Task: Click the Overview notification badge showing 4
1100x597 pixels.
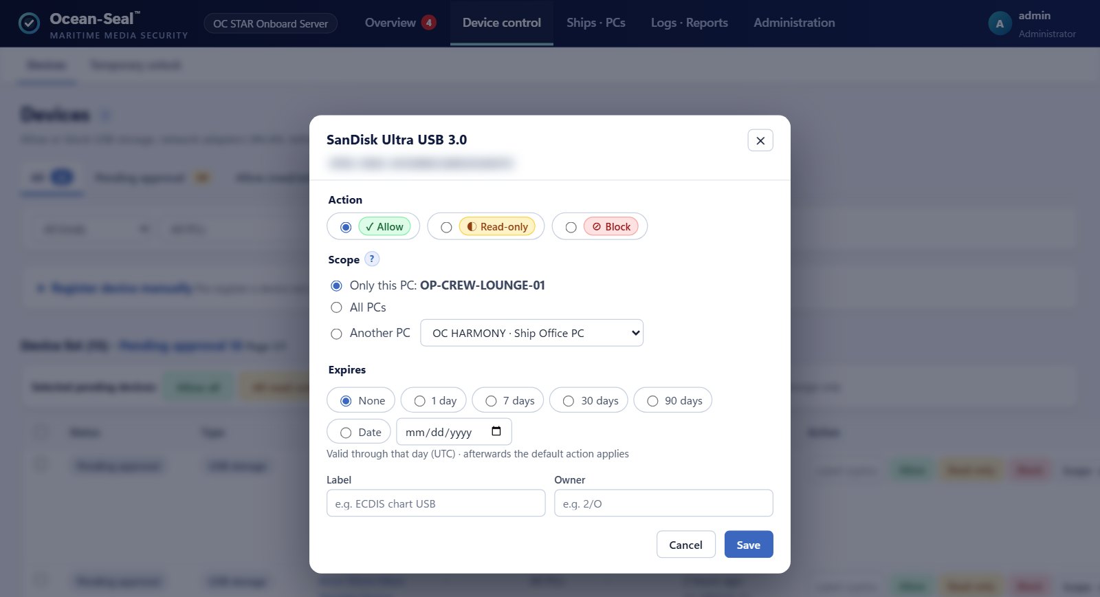Action: point(429,23)
